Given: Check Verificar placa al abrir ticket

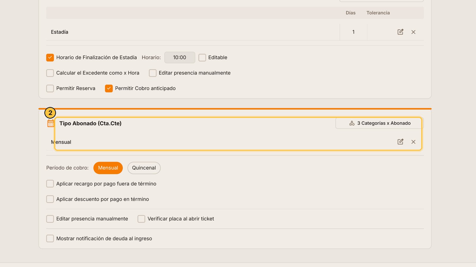Looking at the screenshot, I should [141, 219].
